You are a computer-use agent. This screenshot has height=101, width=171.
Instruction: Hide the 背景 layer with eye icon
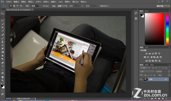click(141, 79)
